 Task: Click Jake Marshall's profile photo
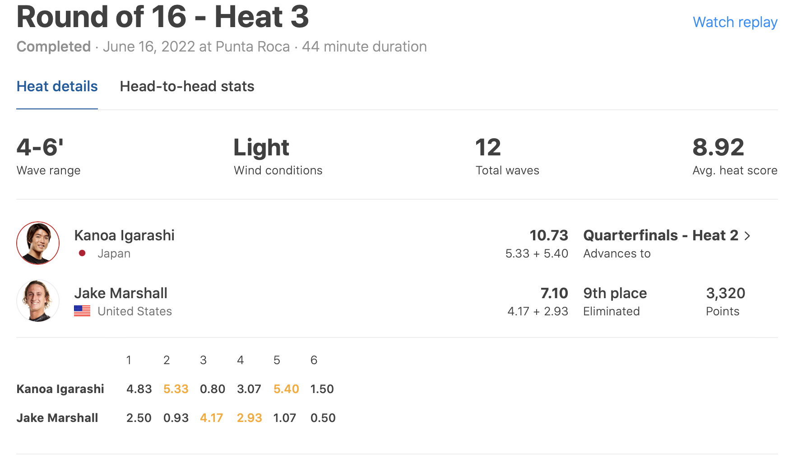[38, 301]
